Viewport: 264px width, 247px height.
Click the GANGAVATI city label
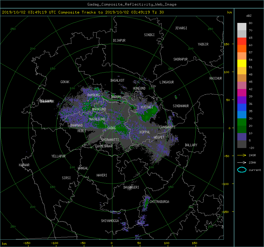(167, 127)
